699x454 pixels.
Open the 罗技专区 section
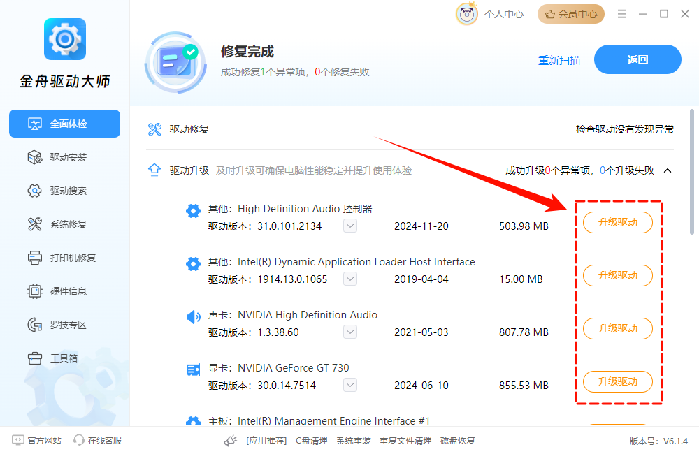click(64, 324)
